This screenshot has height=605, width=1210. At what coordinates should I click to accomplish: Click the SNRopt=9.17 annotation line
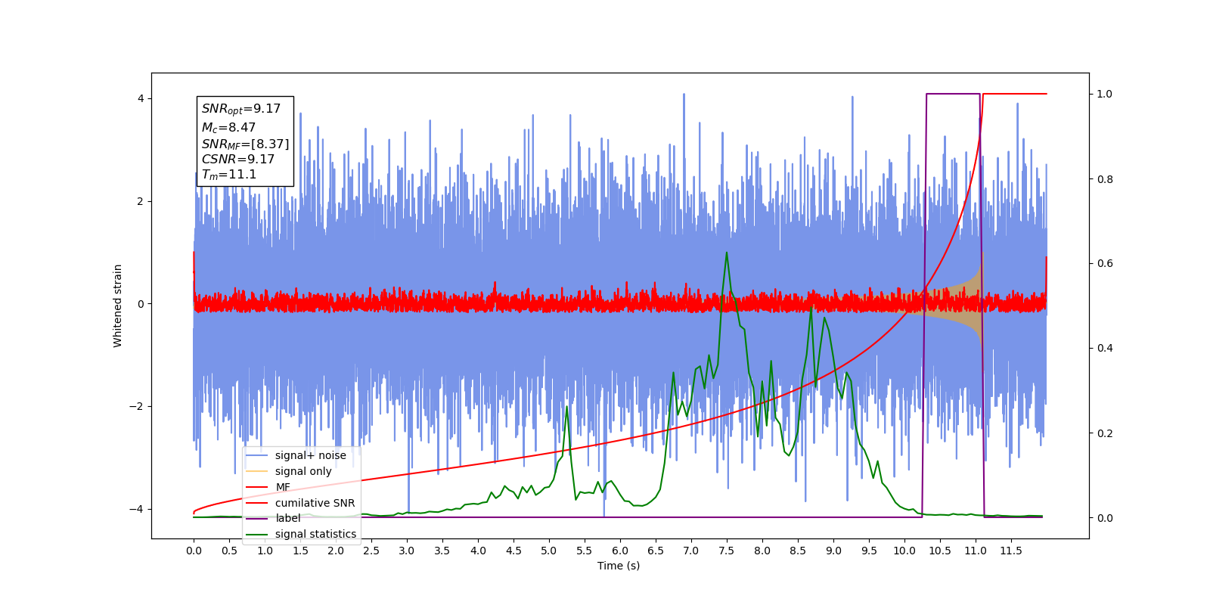(x=241, y=109)
